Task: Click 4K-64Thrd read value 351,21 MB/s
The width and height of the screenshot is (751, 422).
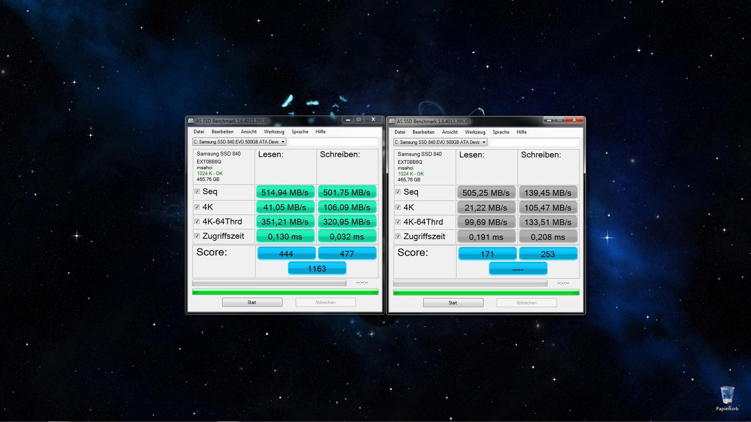Action: [285, 222]
